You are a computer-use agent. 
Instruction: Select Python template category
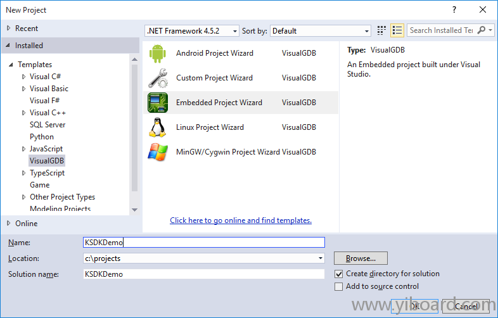point(42,137)
